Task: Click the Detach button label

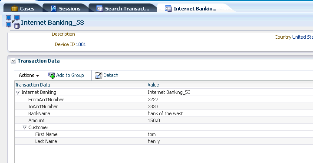Action: pyautogui.click(x=111, y=75)
